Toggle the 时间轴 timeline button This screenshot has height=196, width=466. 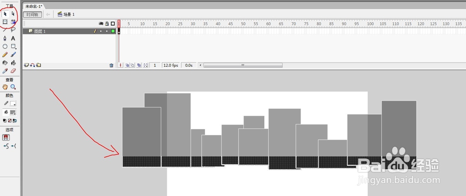click(33, 14)
